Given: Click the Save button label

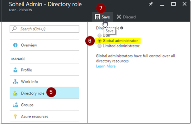Looking at the screenshot, I should coord(106,17).
